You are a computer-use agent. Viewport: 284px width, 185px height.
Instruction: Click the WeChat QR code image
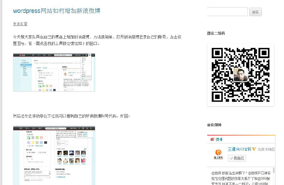point(240,75)
